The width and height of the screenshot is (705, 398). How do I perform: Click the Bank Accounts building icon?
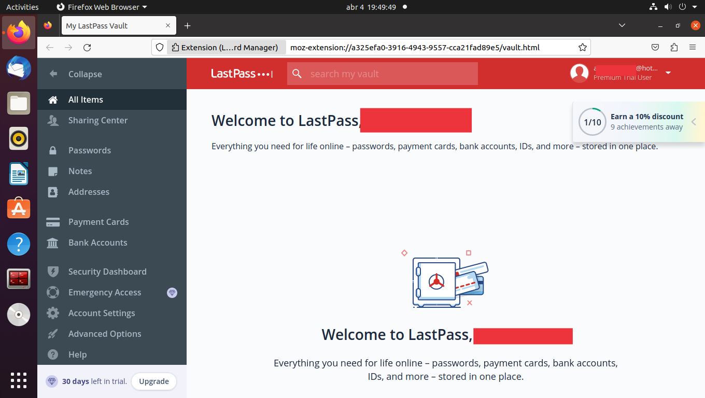tap(53, 243)
